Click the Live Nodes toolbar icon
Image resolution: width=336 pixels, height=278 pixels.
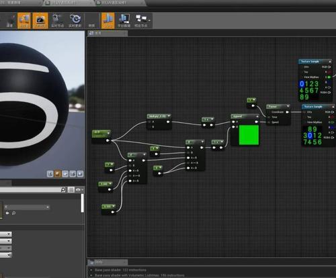click(x=57, y=20)
